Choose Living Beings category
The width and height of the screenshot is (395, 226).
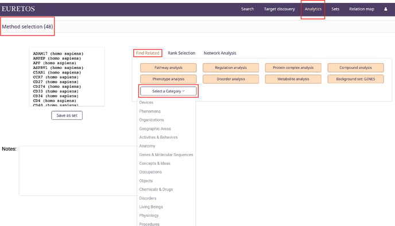151,207
